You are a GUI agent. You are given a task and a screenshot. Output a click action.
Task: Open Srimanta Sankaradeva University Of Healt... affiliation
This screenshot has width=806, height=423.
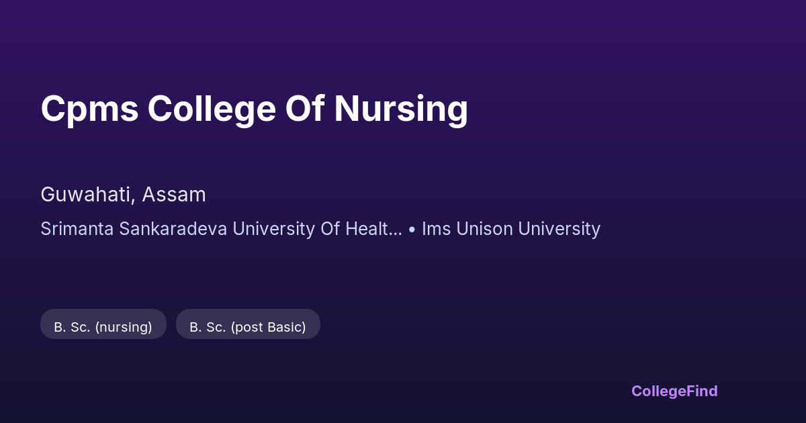click(x=221, y=229)
